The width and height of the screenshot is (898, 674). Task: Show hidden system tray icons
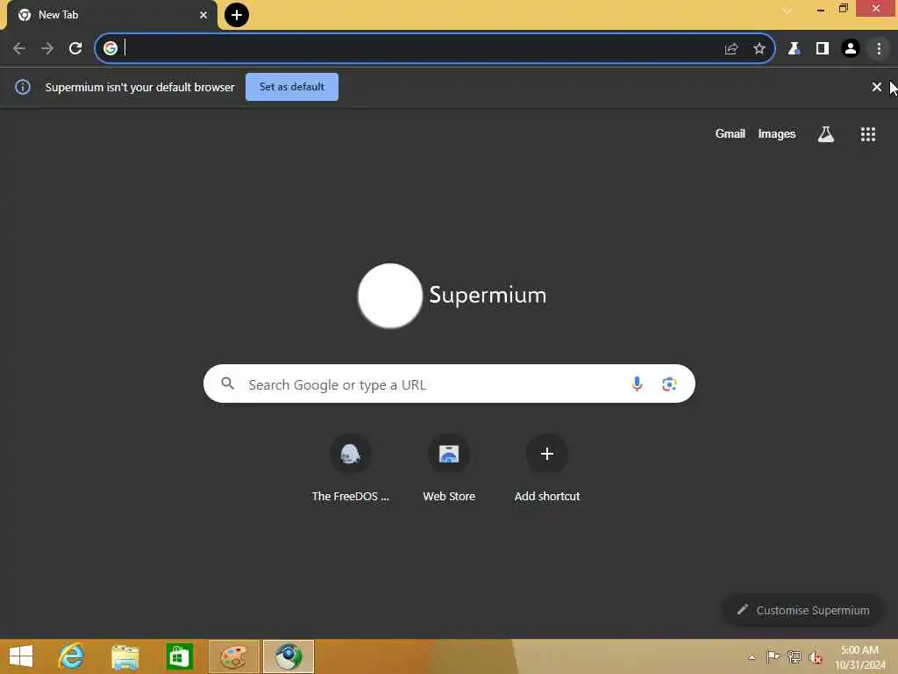point(752,657)
